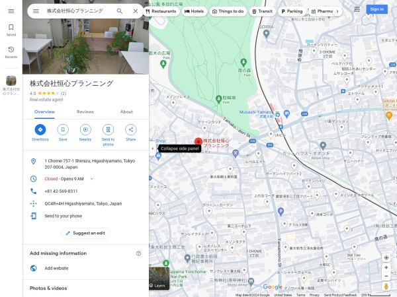Image resolution: width=397 pixels, height=297 pixels.
Task: Click the Street View pegman icon
Action: pyautogui.click(x=386, y=286)
